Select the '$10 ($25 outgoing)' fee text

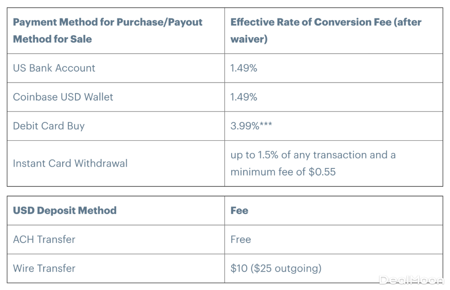point(276,268)
